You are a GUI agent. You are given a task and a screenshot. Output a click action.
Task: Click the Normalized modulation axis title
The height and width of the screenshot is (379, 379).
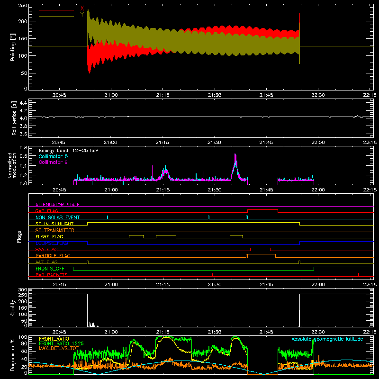point(12,165)
